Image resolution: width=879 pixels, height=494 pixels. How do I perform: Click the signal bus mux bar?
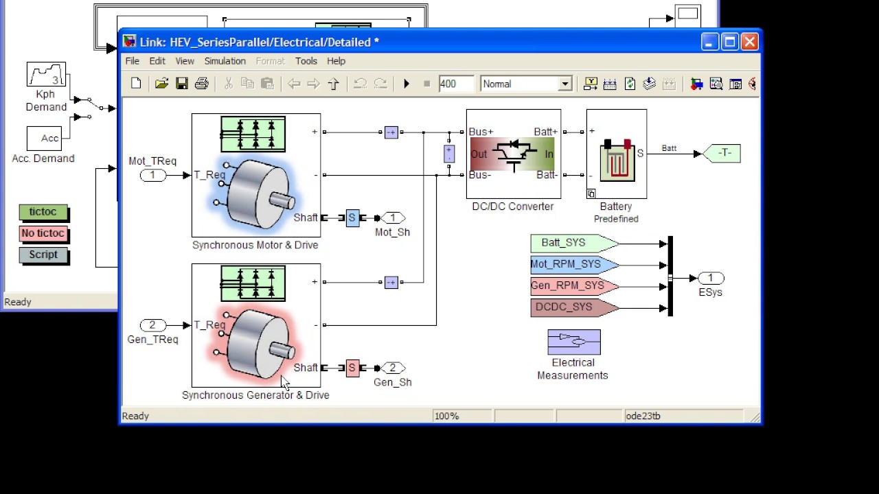coord(670,276)
